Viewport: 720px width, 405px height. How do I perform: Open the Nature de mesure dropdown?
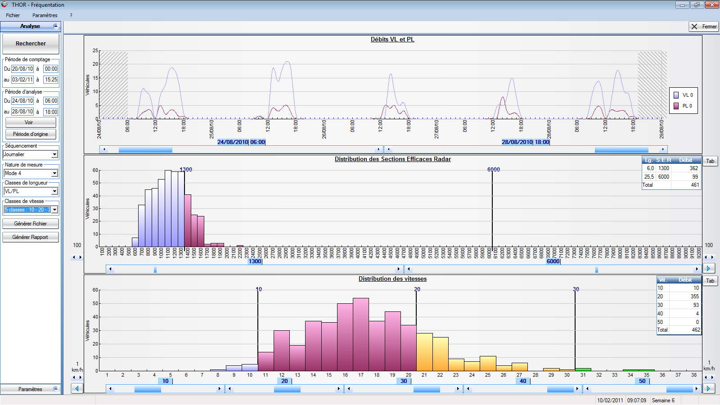(x=54, y=173)
